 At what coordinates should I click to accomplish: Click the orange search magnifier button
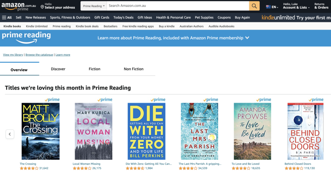pos(254,6)
